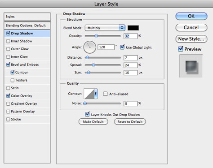The height and width of the screenshot is (168, 213).
Task: Click the Contour curve thumbnail
Action: pos(89,94)
